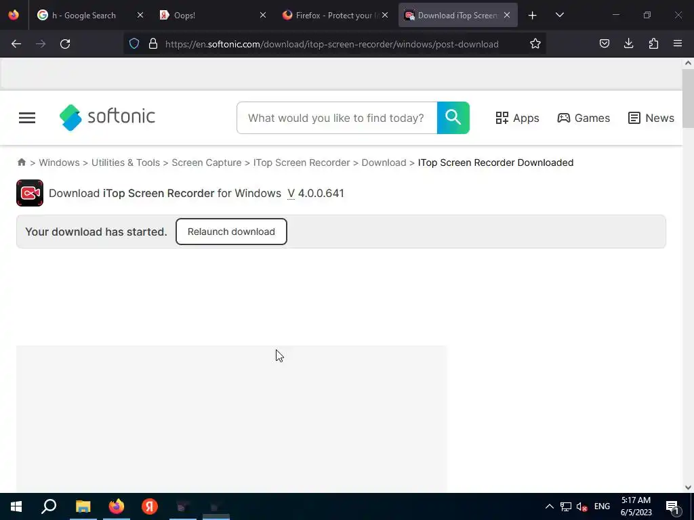Open the notifications action center
The width and height of the screenshot is (694, 520).
tap(672, 507)
